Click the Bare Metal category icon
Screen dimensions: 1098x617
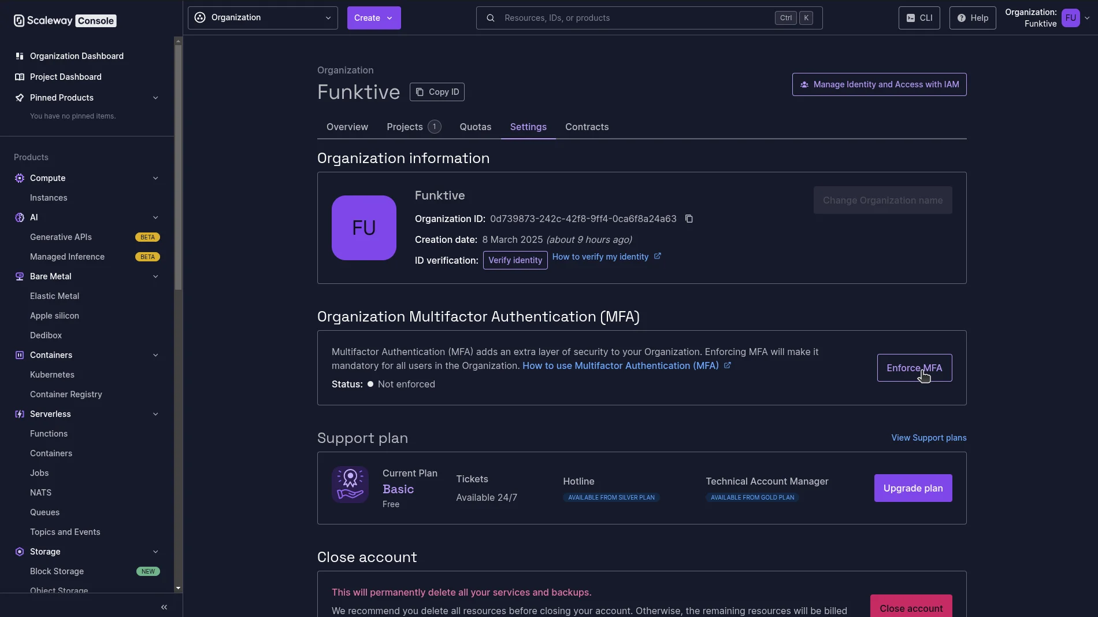tap(20, 276)
